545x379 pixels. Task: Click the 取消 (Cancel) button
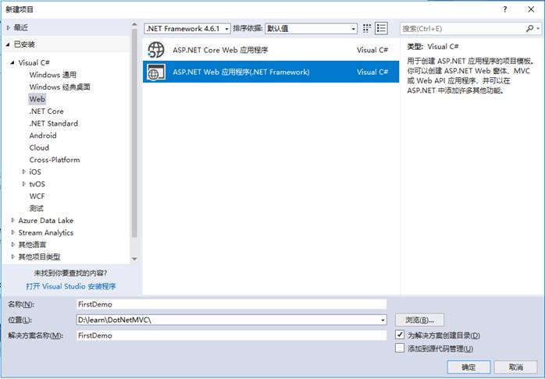pos(516,367)
